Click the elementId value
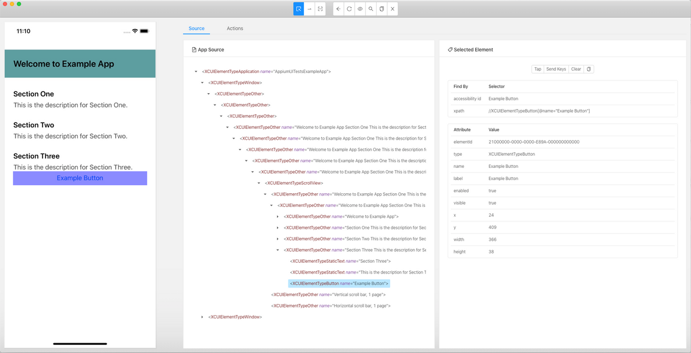The height and width of the screenshot is (353, 691). coord(534,142)
